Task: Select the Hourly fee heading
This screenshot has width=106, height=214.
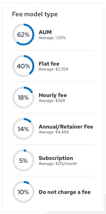Action: pos(53,95)
